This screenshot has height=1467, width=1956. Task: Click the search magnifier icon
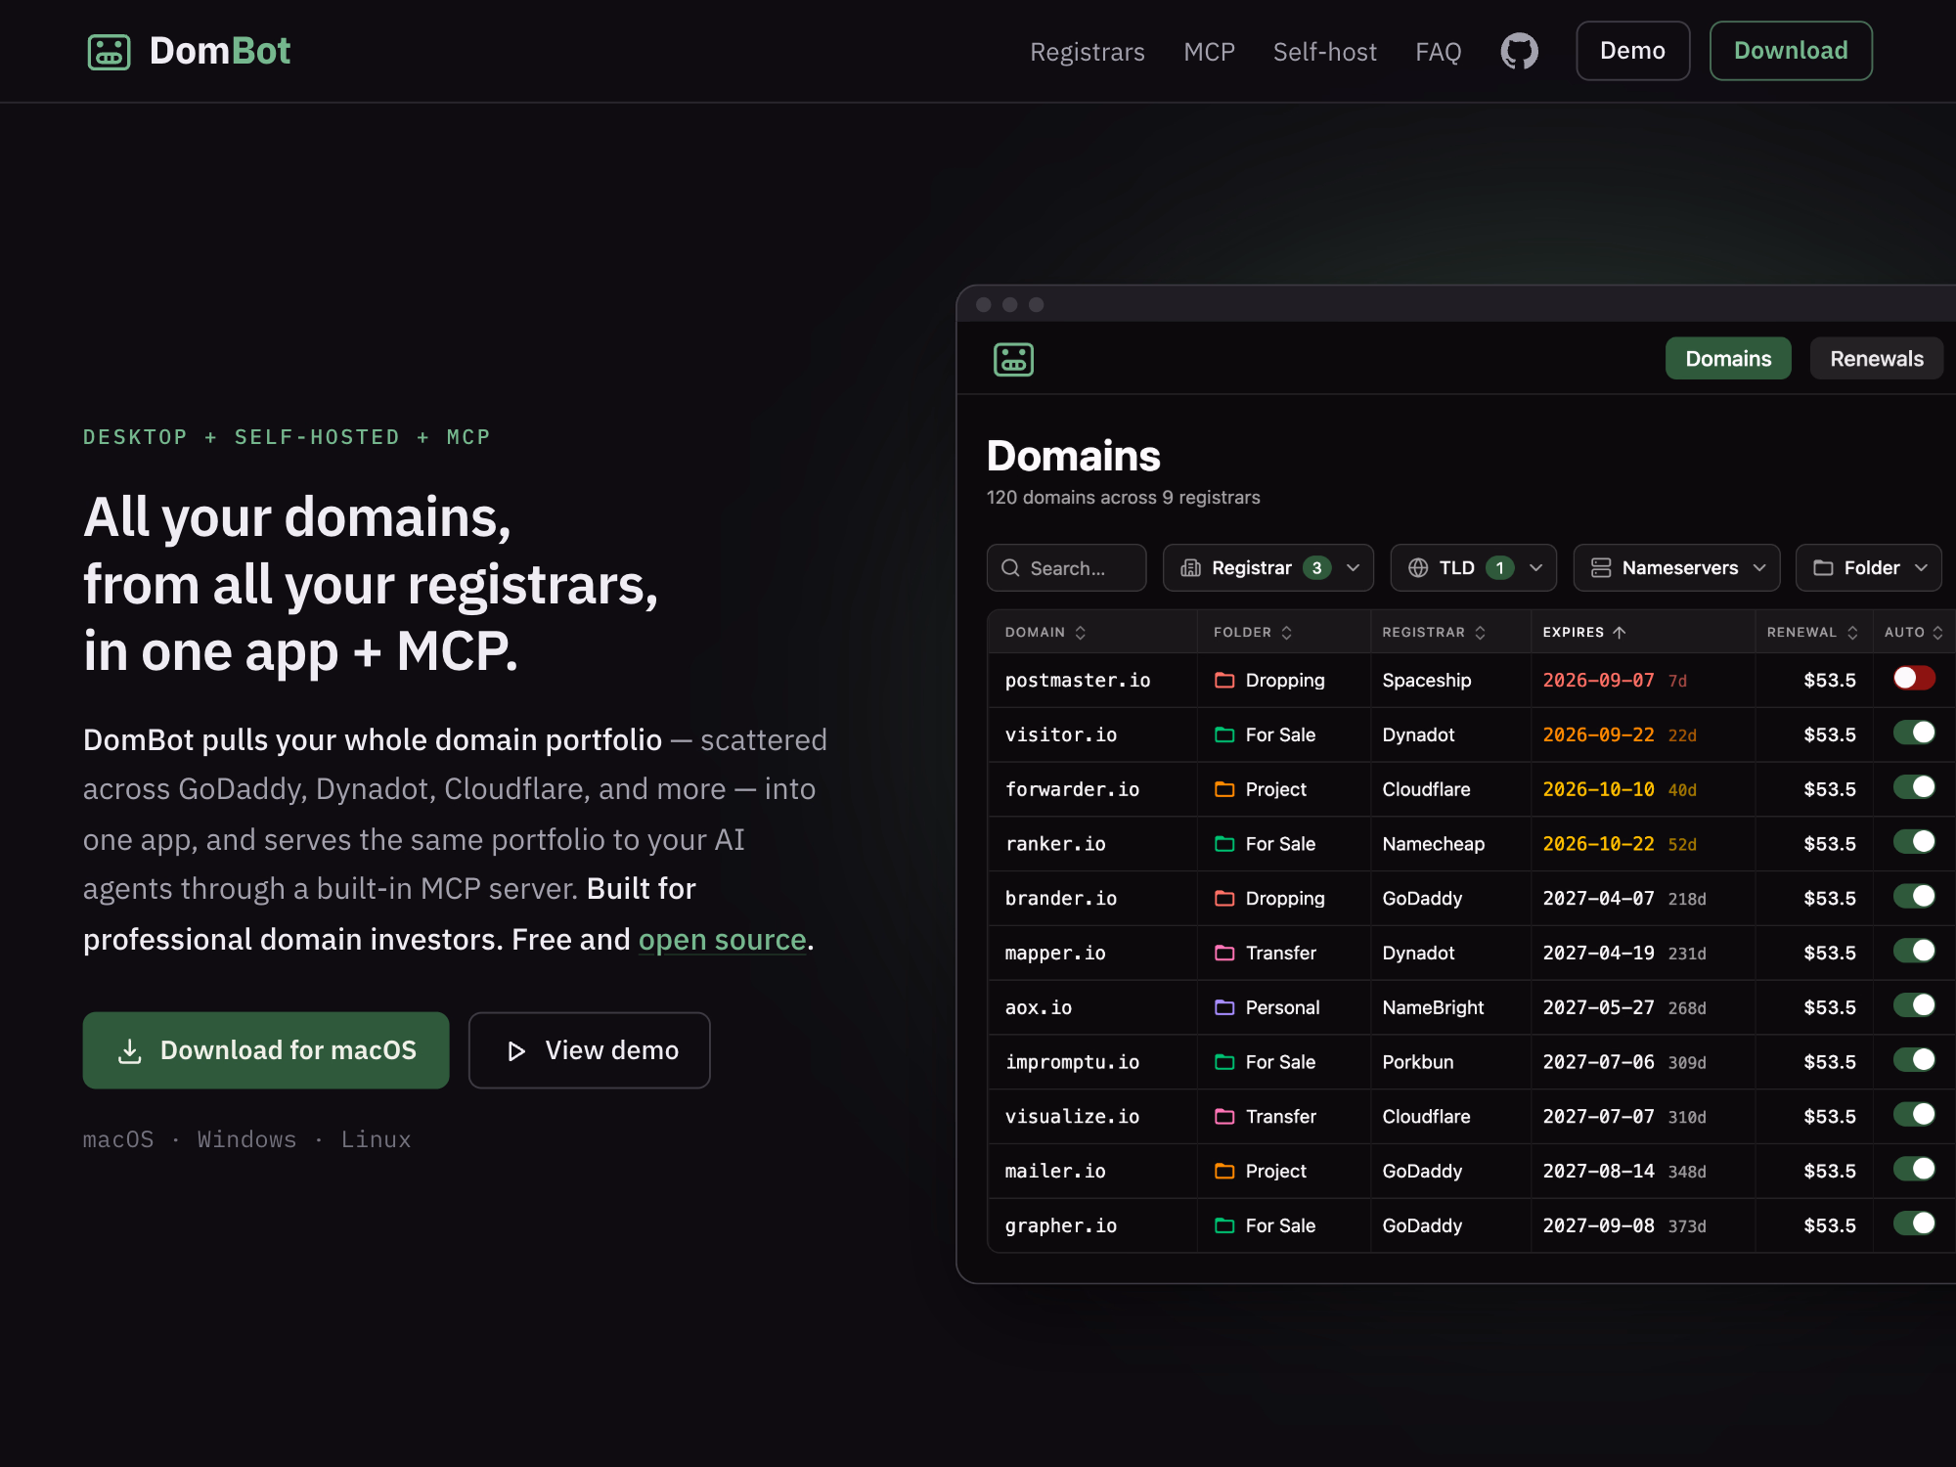point(1011,568)
